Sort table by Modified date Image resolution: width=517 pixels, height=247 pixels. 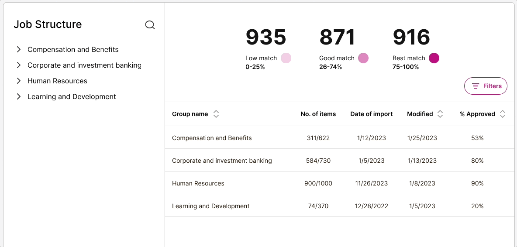(x=440, y=114)
